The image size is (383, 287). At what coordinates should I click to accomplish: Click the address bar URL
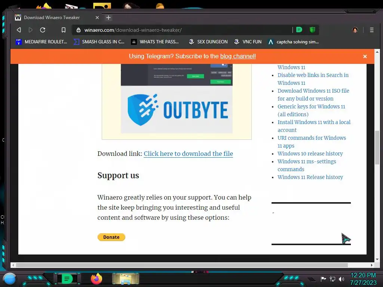point(133,30)
